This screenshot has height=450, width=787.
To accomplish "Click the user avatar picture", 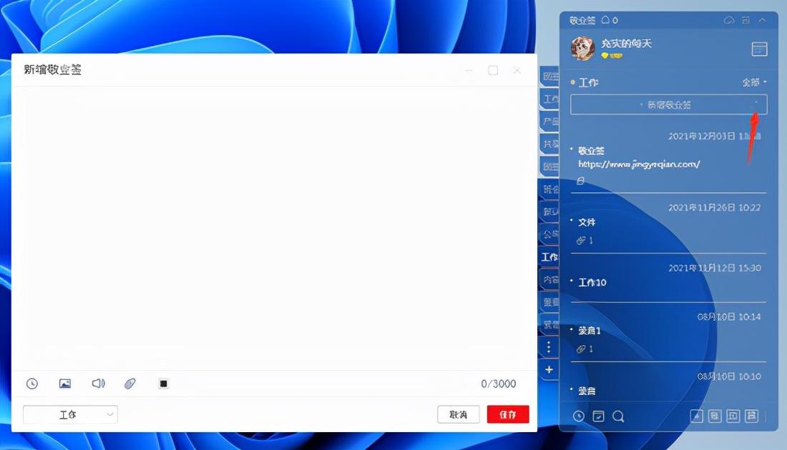I will [582, 49].
